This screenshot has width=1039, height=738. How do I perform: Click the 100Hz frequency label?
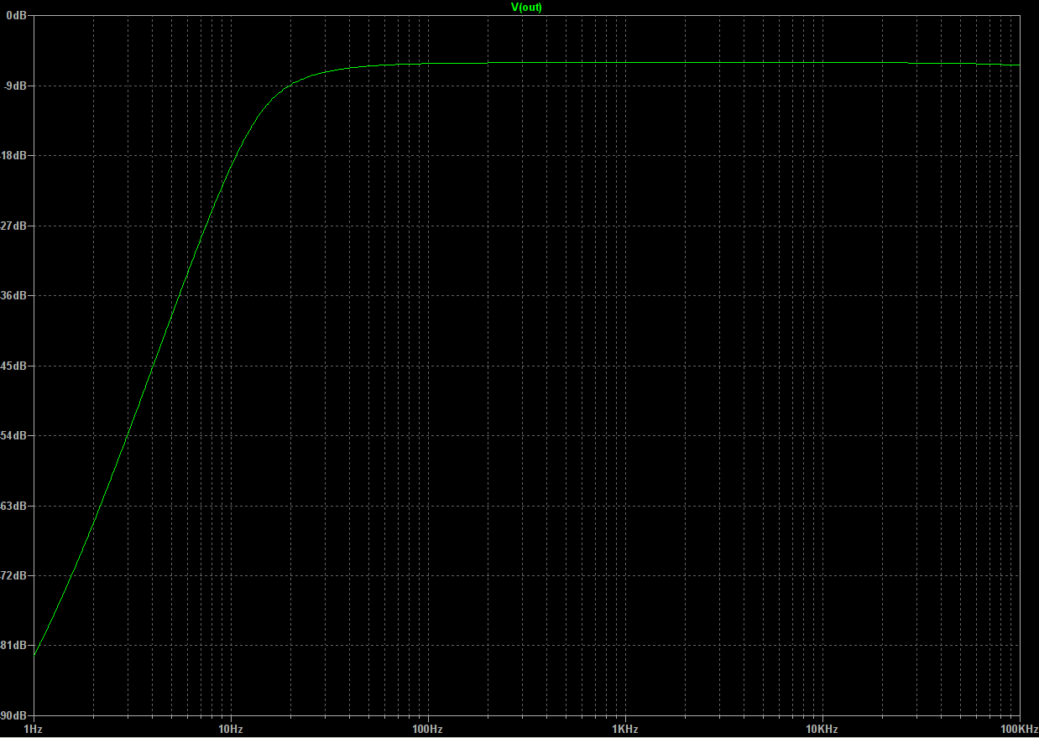tap(428, 730)
